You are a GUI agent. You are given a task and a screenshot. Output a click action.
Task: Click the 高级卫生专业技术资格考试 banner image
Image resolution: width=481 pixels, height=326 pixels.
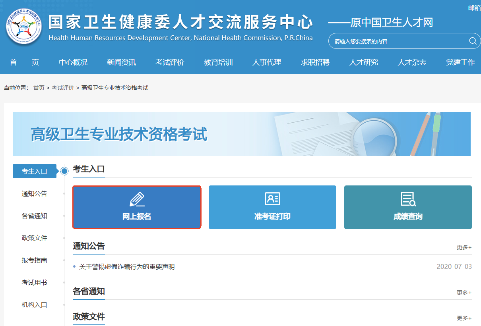point(241,134)
